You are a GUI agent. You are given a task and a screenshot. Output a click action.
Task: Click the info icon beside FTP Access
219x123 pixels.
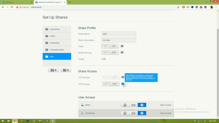[x=123, y=77]
